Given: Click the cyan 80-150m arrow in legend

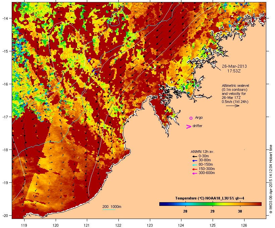Looking at the screenshot, I should pyautogui.click(x=195, y=165).
